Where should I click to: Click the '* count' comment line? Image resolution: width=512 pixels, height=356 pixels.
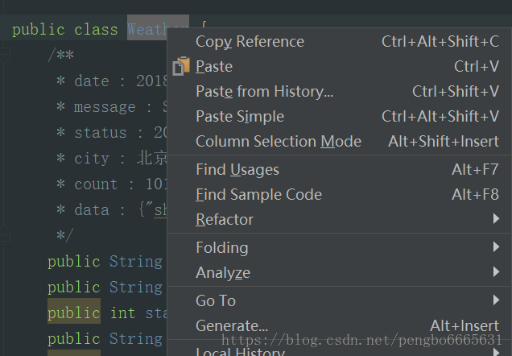(111, 184)
